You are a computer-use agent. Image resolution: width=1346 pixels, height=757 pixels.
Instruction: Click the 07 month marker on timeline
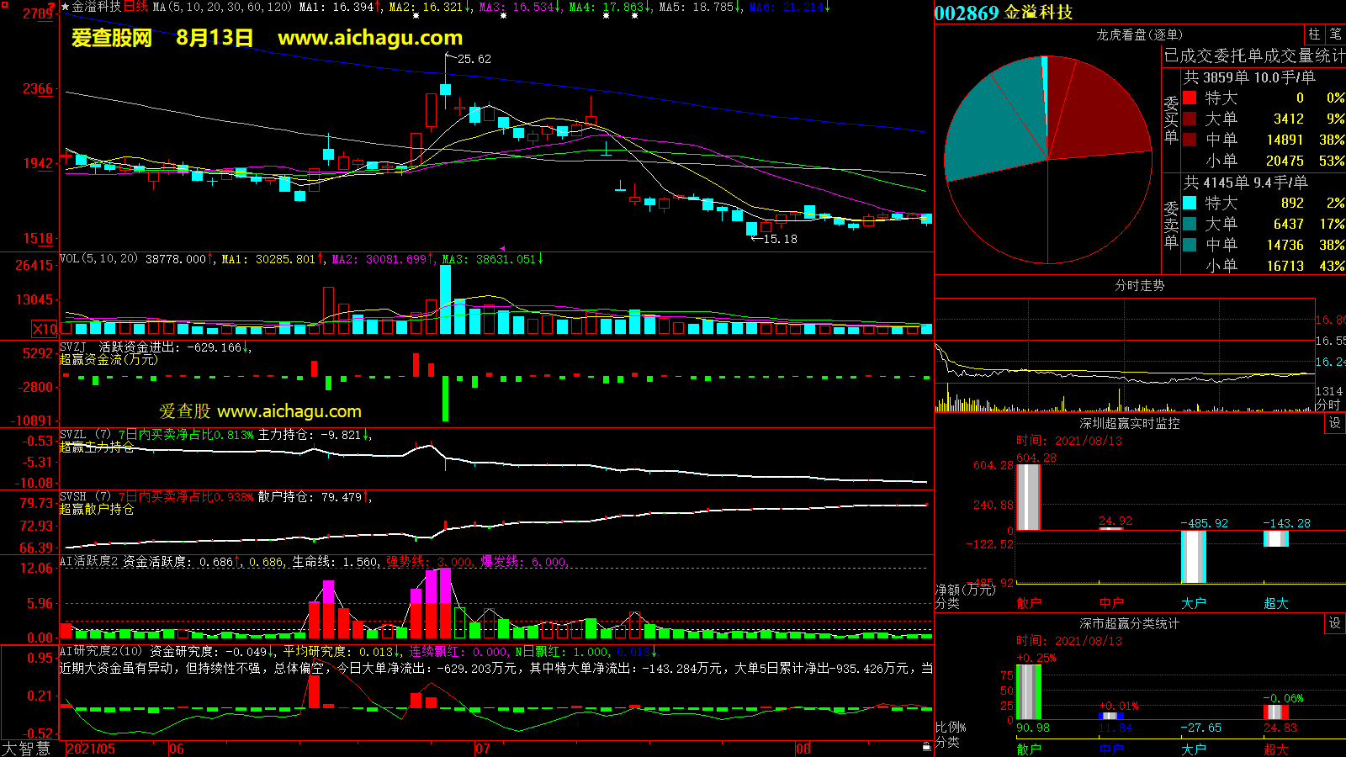[x=482, y=749]
